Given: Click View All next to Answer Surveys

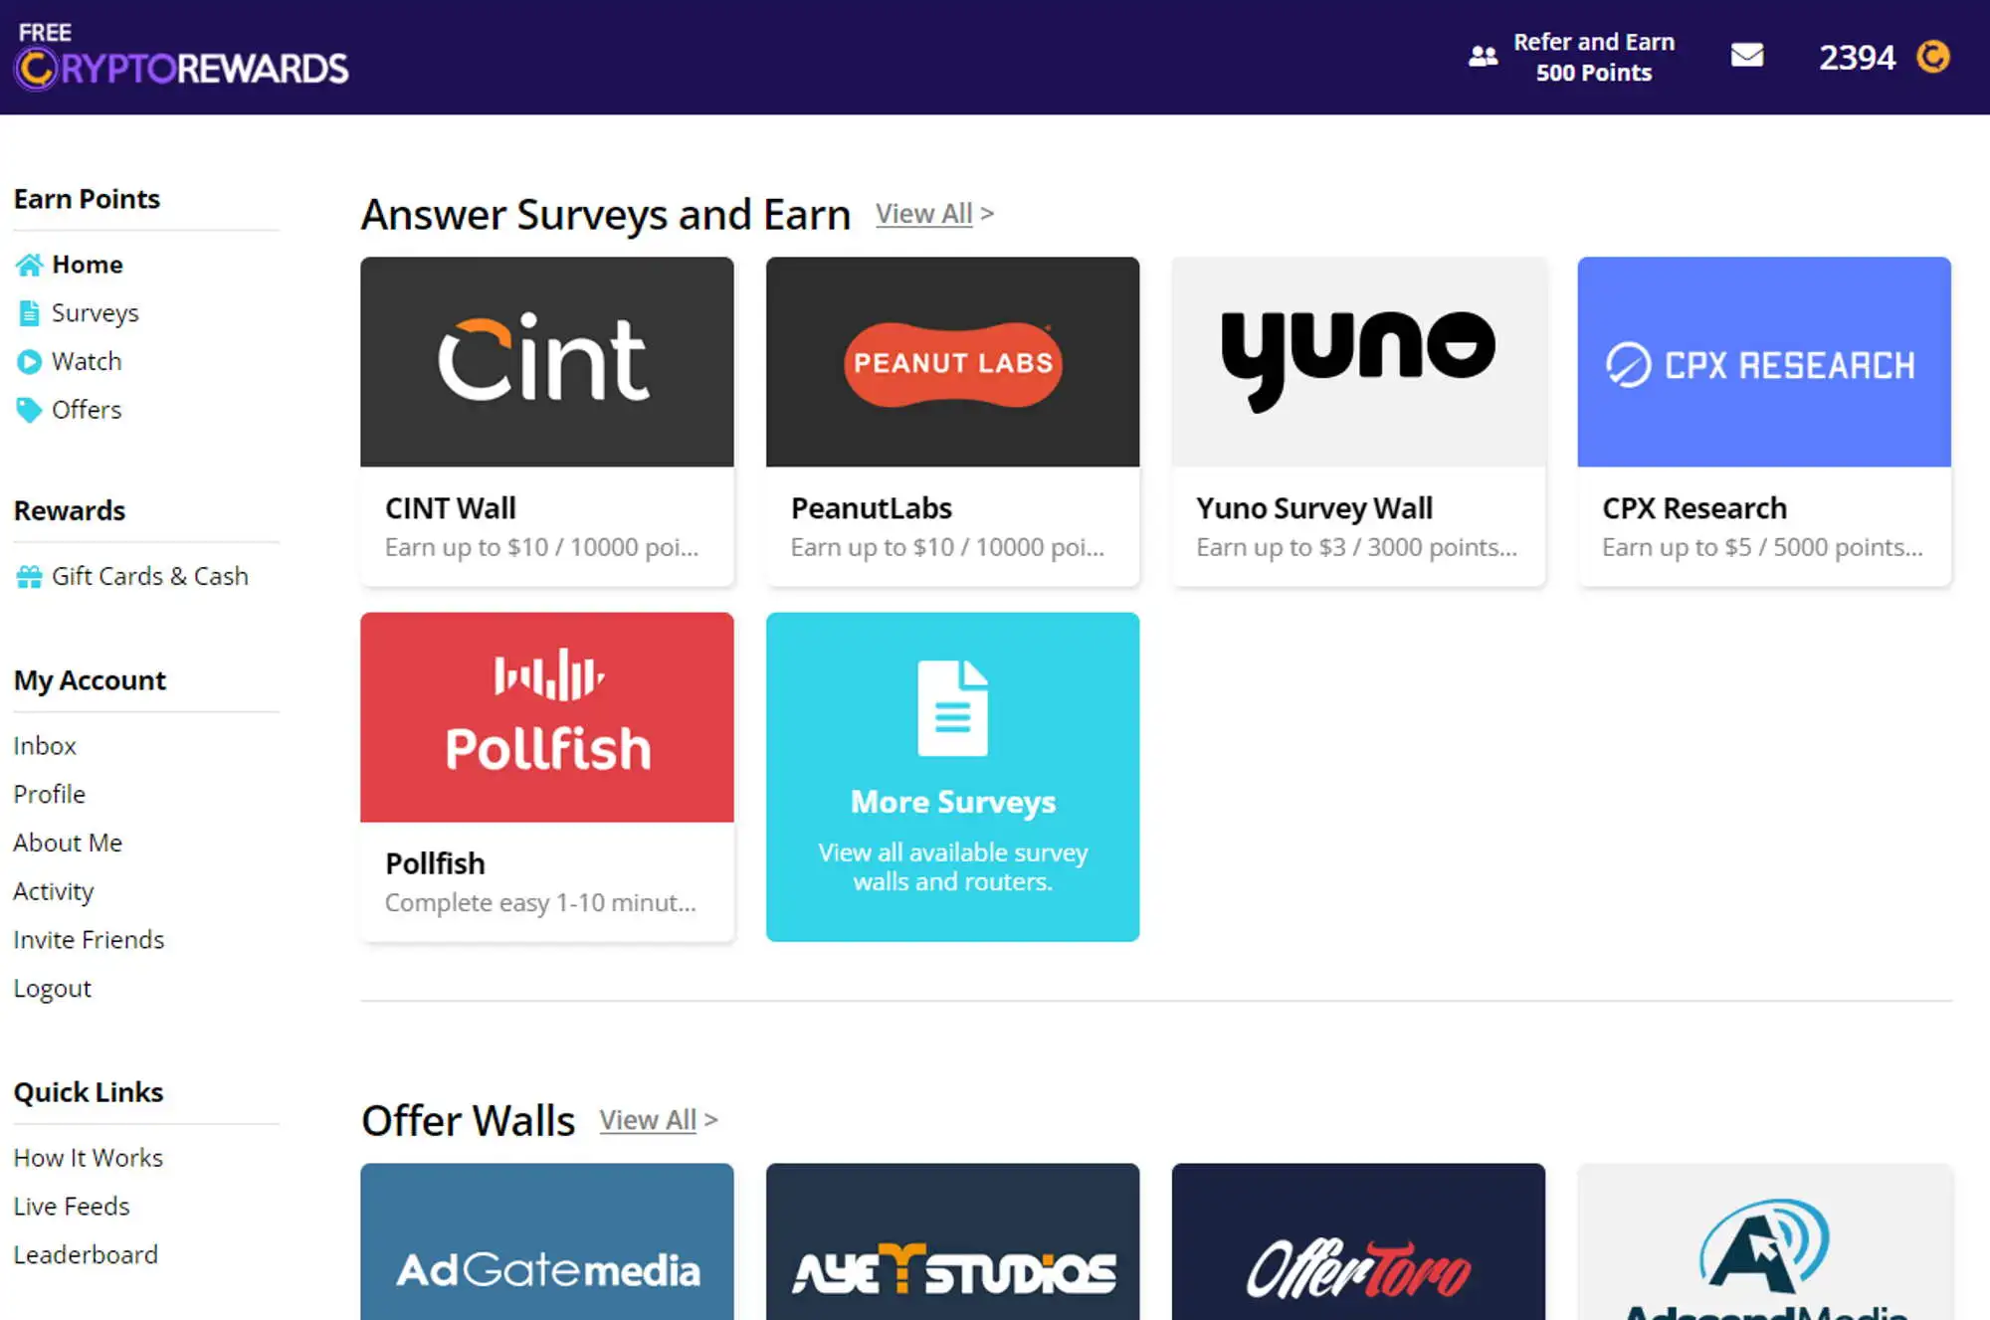Looking at the screenshot, I should 924,214.
